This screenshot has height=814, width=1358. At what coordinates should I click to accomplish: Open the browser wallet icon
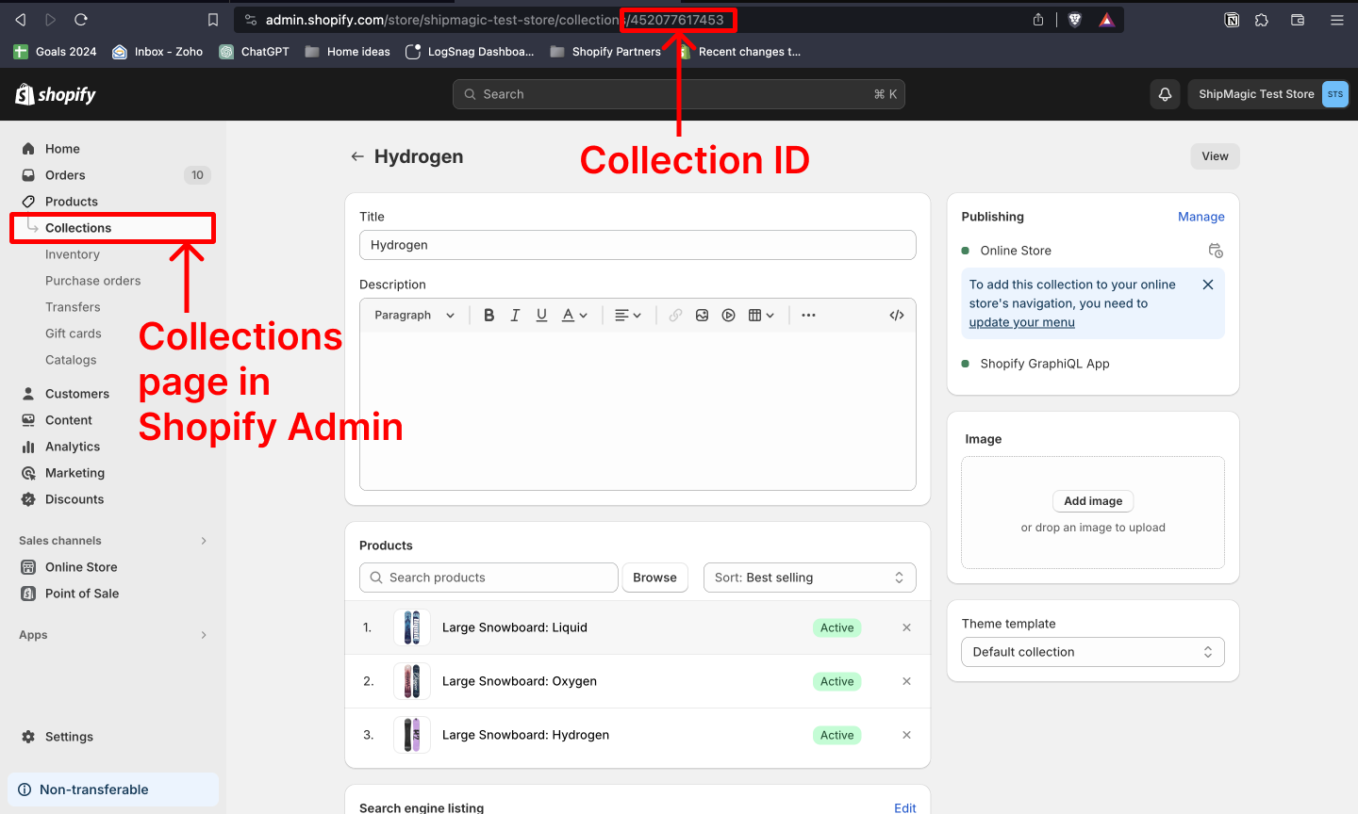click(1298, 20)
